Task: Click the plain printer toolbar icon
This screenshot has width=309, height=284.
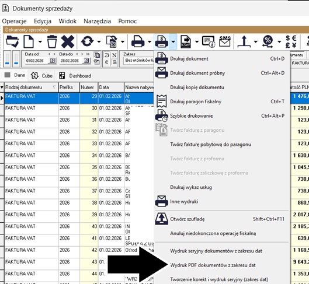Action: pos(138,41)
